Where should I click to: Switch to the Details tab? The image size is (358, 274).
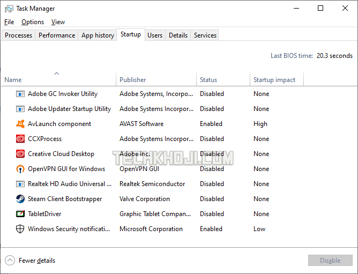pos(178,35)
